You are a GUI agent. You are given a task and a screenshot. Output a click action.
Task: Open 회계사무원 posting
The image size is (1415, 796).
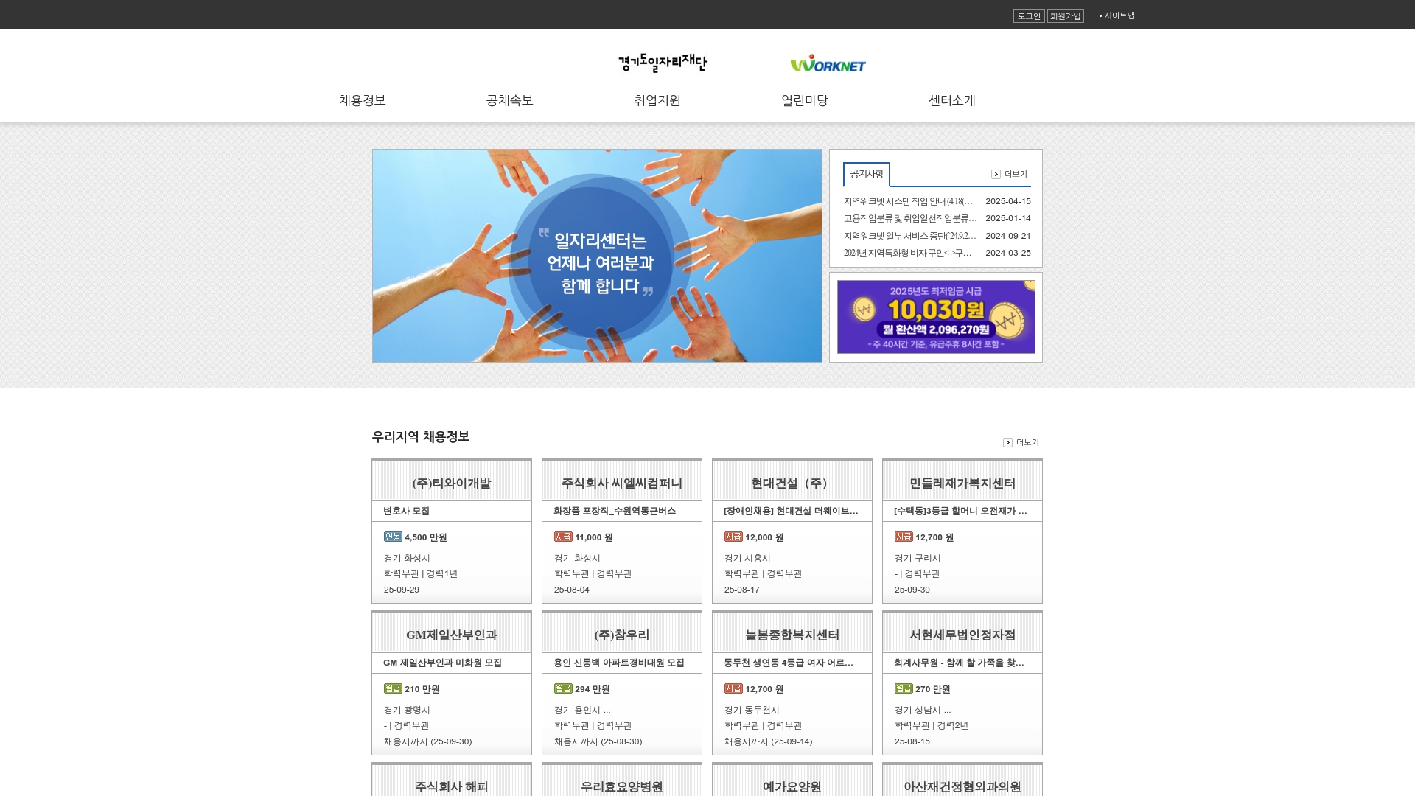[x=959, y=663]
